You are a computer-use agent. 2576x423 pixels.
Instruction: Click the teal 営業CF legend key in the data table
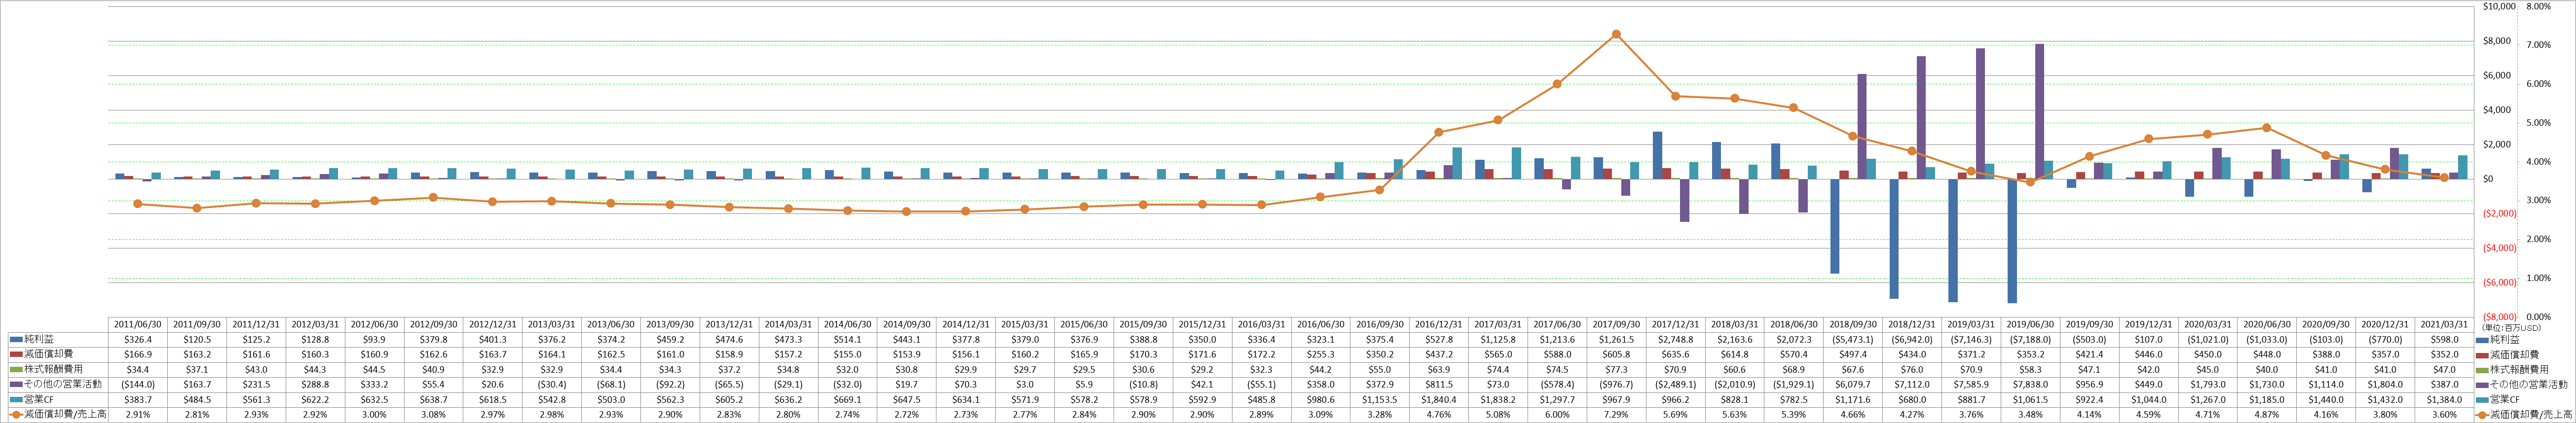pyautogui.click(x=16, y=399)
